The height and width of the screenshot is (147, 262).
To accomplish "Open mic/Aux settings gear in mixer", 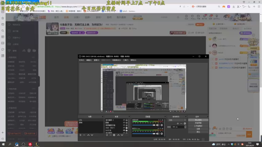I will pos(161,134).
